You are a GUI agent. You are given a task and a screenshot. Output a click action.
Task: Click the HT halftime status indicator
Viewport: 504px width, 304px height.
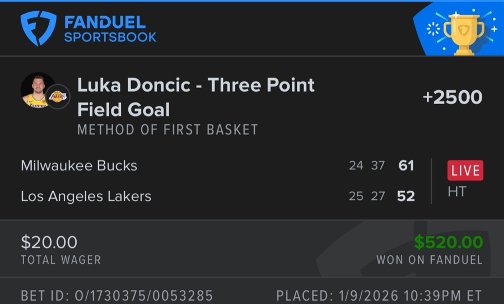point(457,192)
